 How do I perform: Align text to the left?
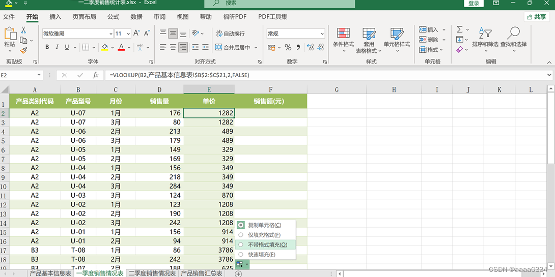162,47
